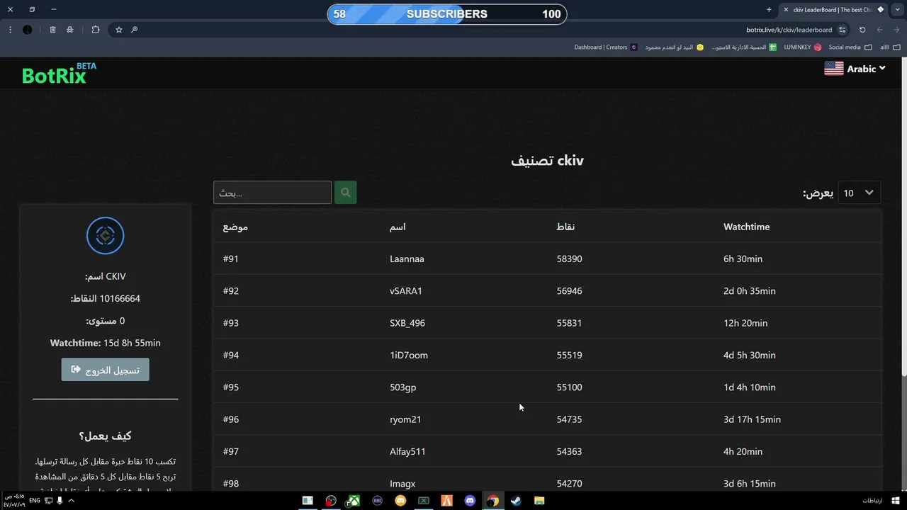Open the browser three-dot menu
Screen dimensions: 907x510
(10, 30)
